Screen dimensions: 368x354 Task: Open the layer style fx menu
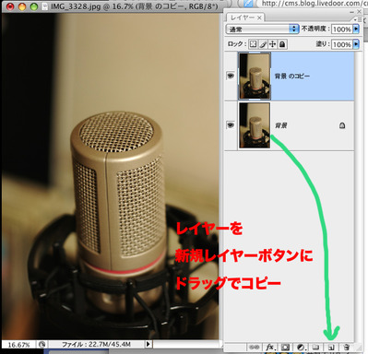click(x=270, y=348)
